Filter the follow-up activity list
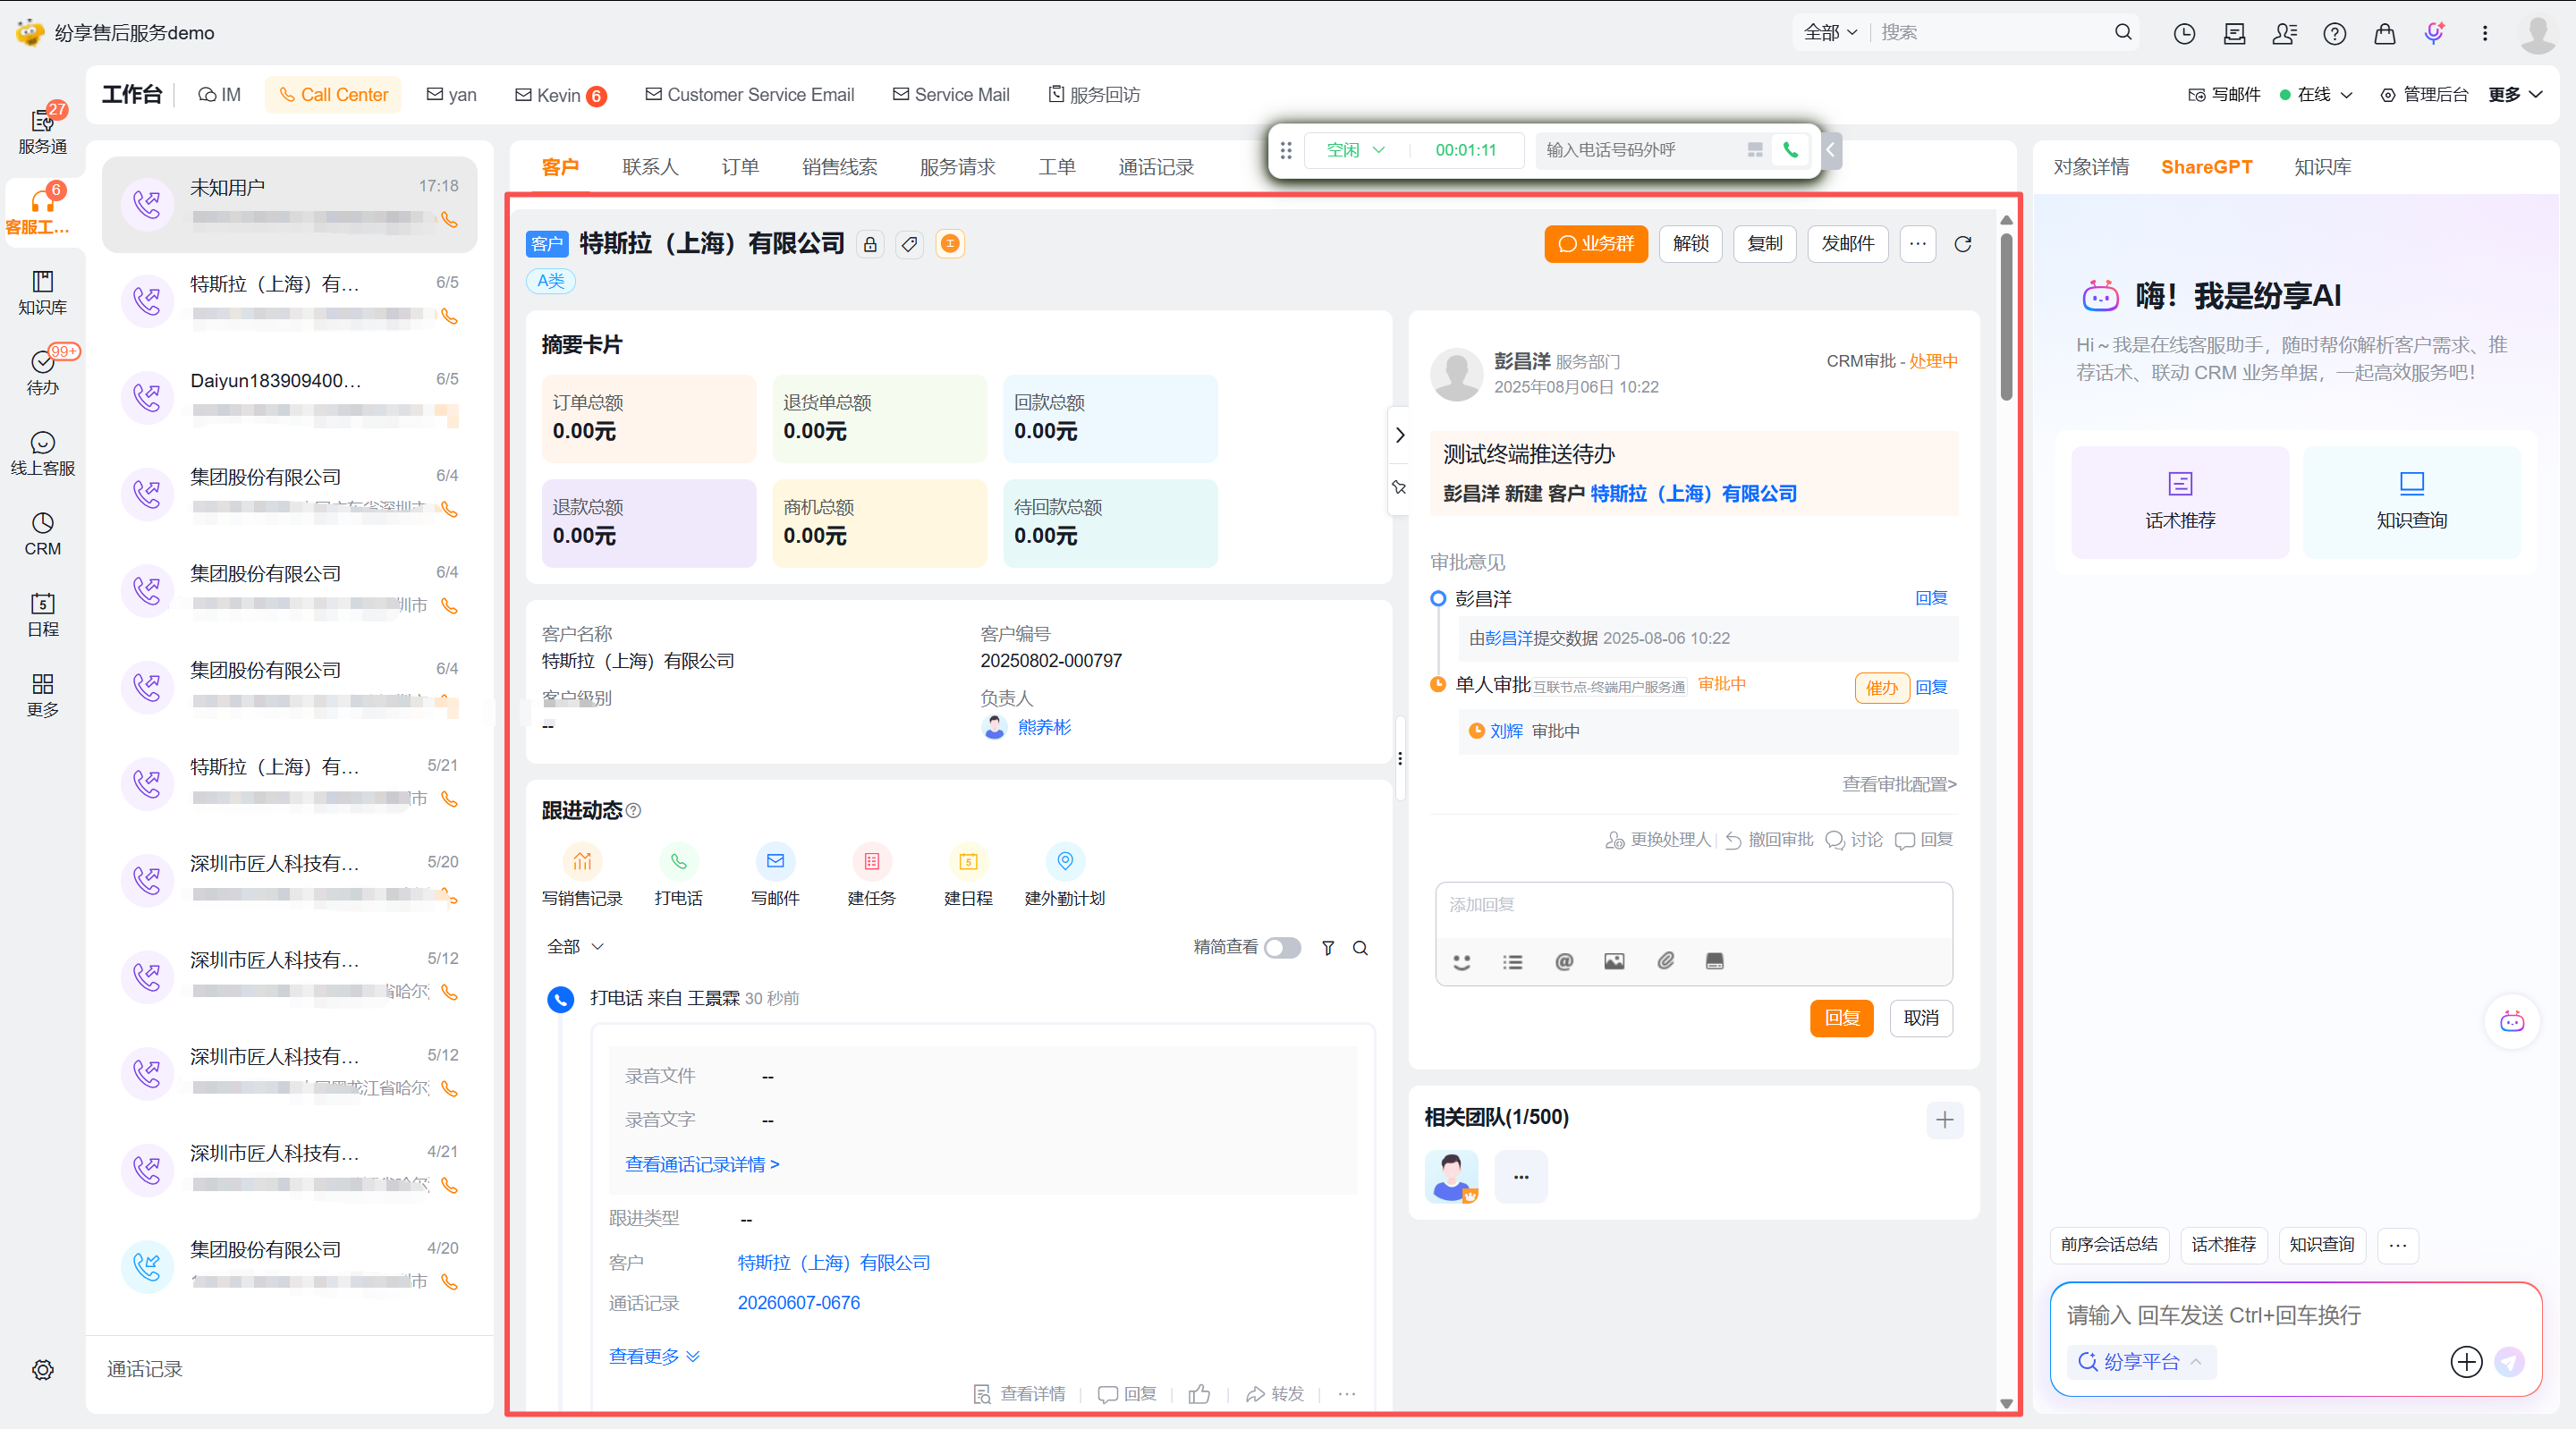2576x1429 pixels. point(1327,948)
